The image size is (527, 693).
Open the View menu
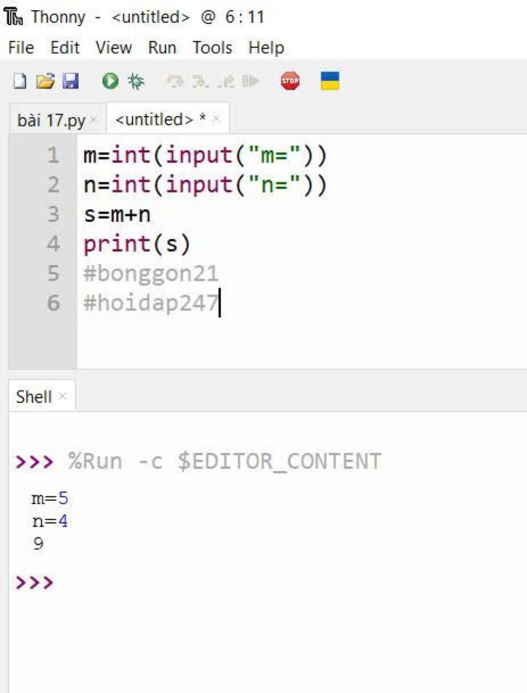pyautogui.click(x=114, y=48)
